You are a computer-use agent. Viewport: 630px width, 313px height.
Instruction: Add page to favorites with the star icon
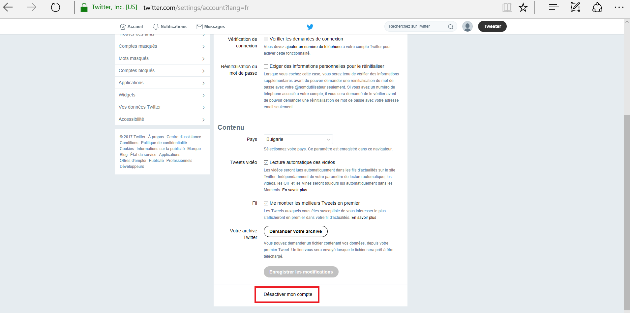tap(523, 7)
